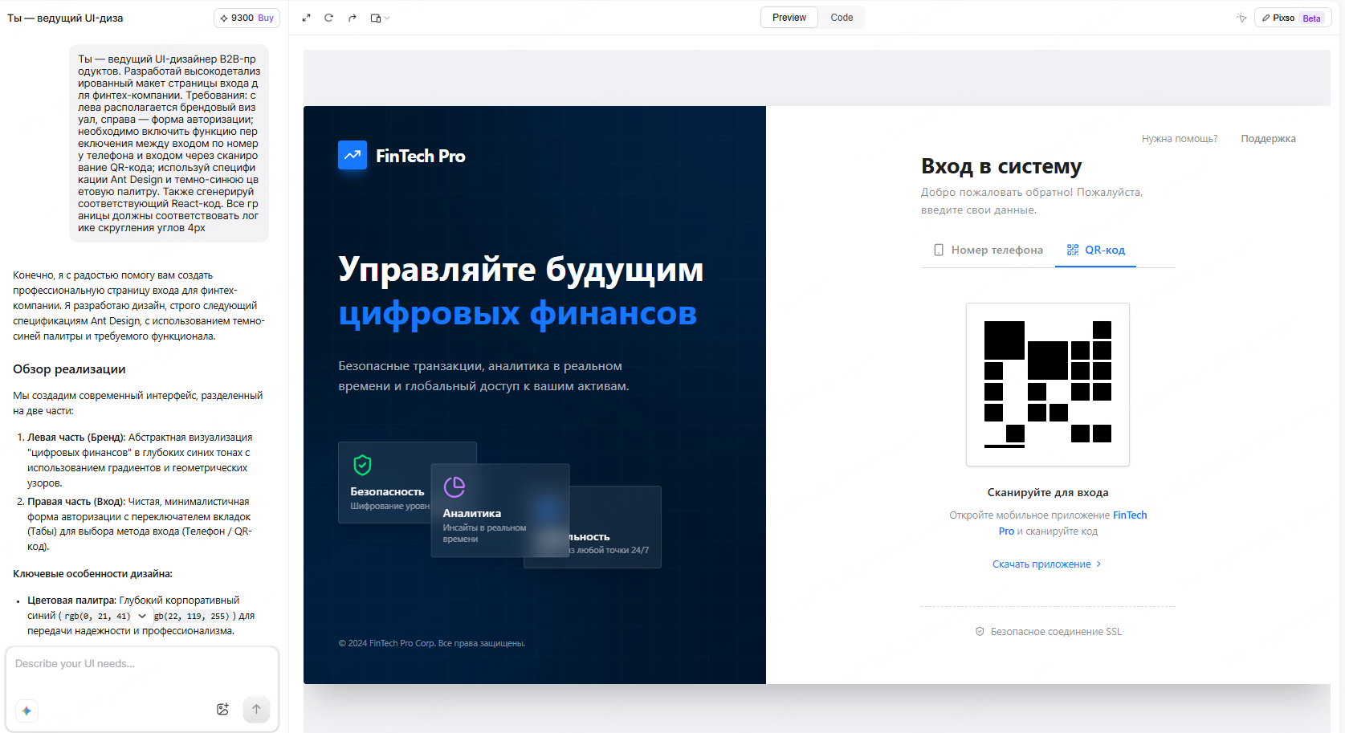
Task: Click the element selector cursor icon
Action: (1241, 18)
